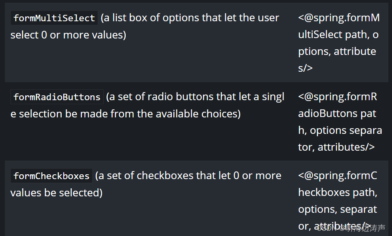Click the CSDN author watermark
Image resolution: width=392 pixels, height=236 pixels.
[x=351, y=228]
